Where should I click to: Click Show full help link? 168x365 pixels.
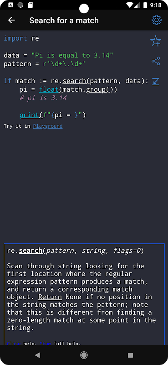(x=46, y=344)
